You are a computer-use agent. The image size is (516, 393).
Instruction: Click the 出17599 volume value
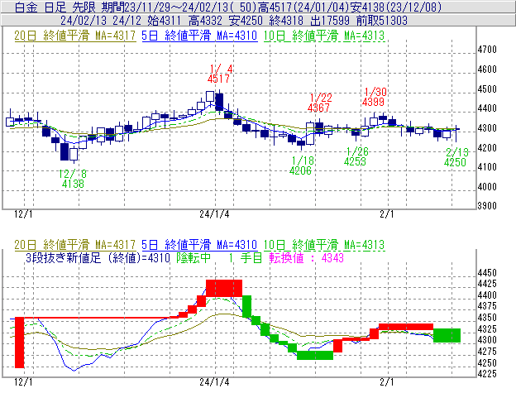click(x=329, y=21)
